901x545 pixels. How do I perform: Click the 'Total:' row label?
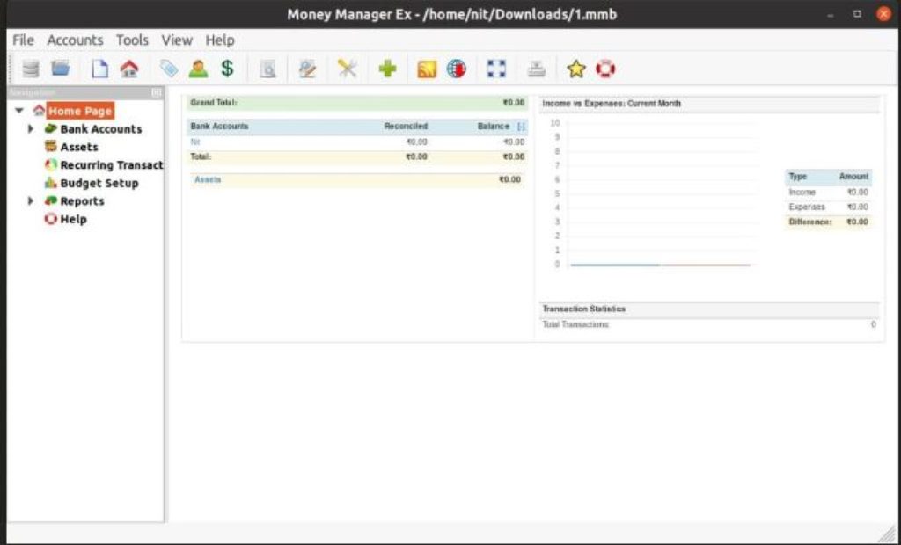[201, 156]
